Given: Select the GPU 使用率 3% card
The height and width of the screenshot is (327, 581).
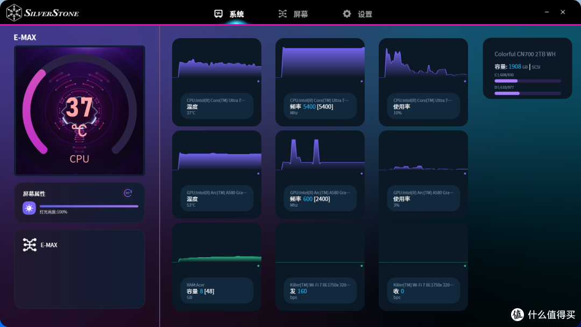Looking at the screenshot, I should pyautogui.click(x=423, y=174).
